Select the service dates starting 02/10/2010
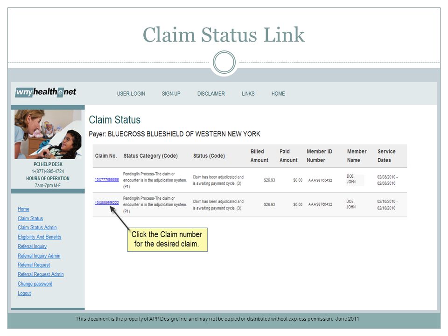The height and width of the screenshot is (336, 448). [387, 205]
